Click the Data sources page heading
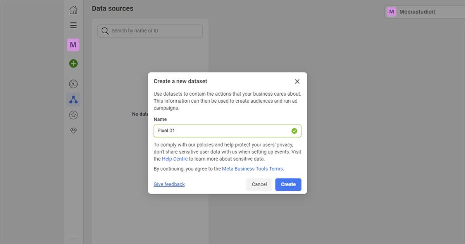Screen dimensions: 465x244 pos(112,9)
